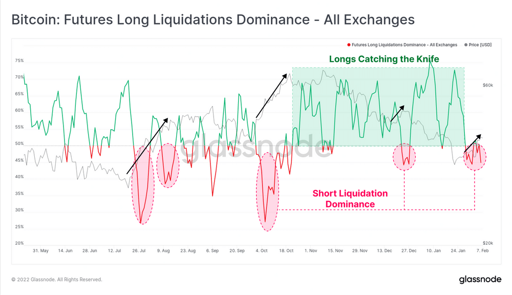Select the 31. May date axis label
Screen dimensions: 512x295
pyautogui.click(x=40, y=251)
